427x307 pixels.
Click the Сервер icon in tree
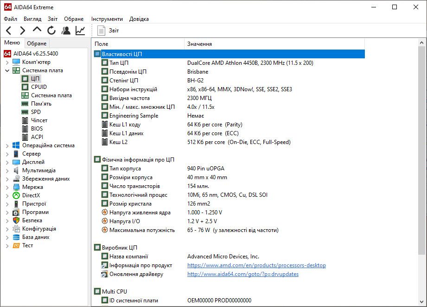tap(16, 154)
